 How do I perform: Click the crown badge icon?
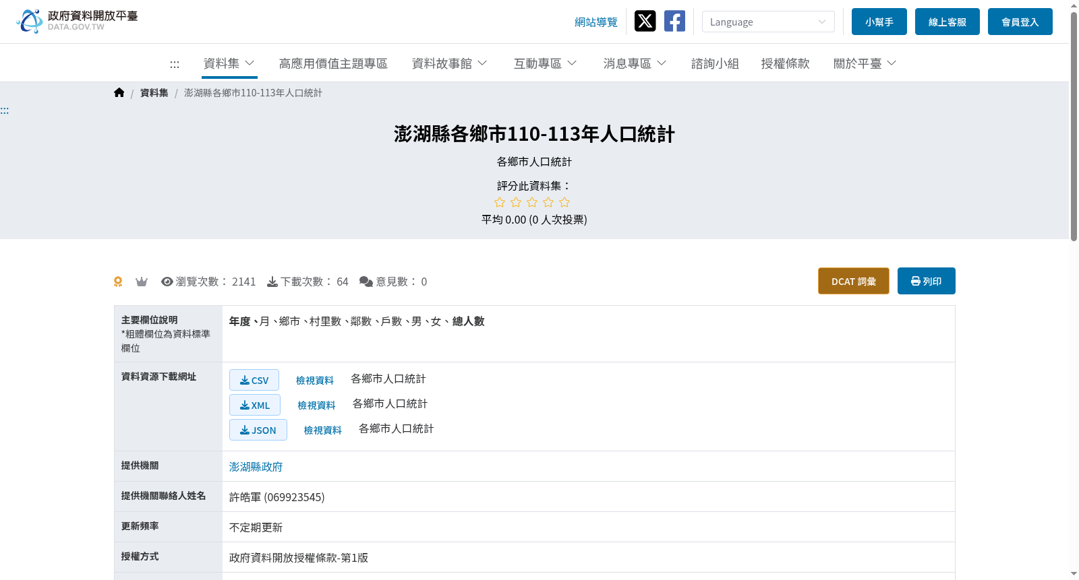pos(142,282)
